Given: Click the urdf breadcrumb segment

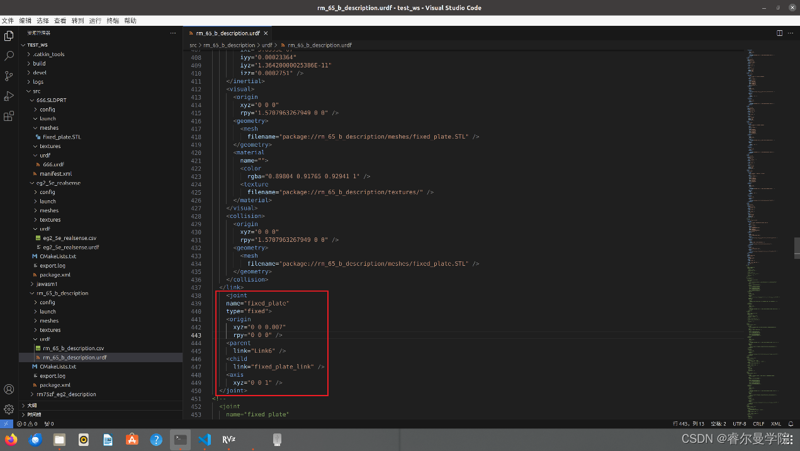Looking at the screenshot, I should pyautogui.click(x=268, y=45).
